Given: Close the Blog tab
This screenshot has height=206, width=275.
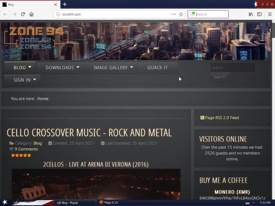Looking at the screenshot, I should click(x=56, y=4).
